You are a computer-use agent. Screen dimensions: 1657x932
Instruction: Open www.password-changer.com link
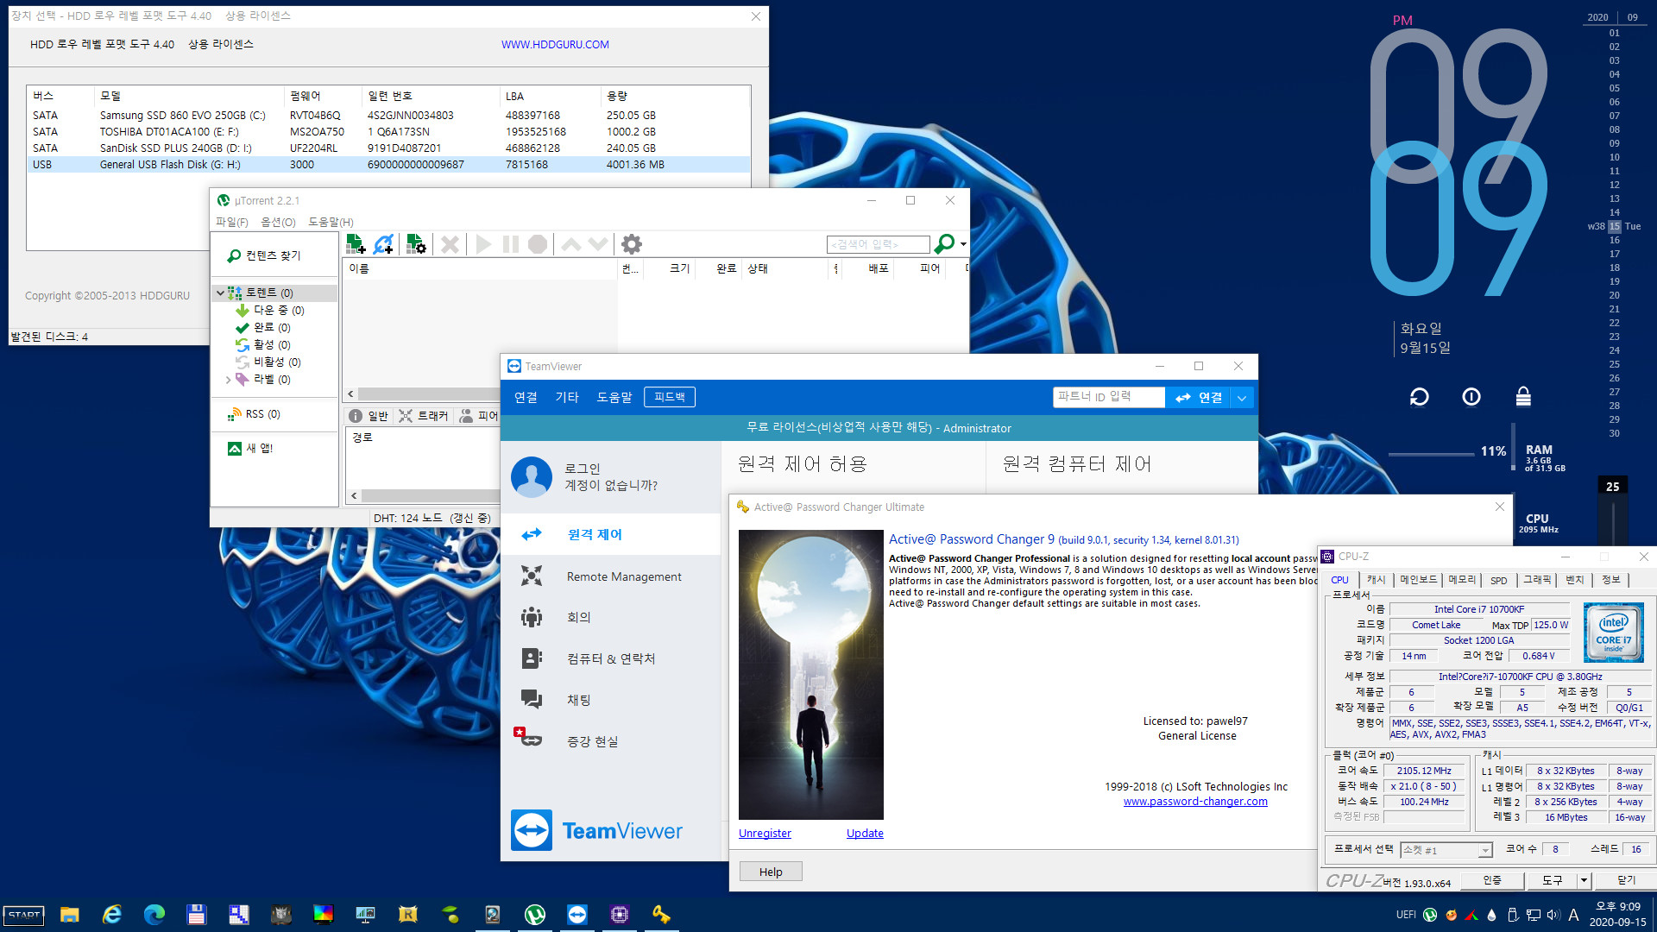point(1195,802)
